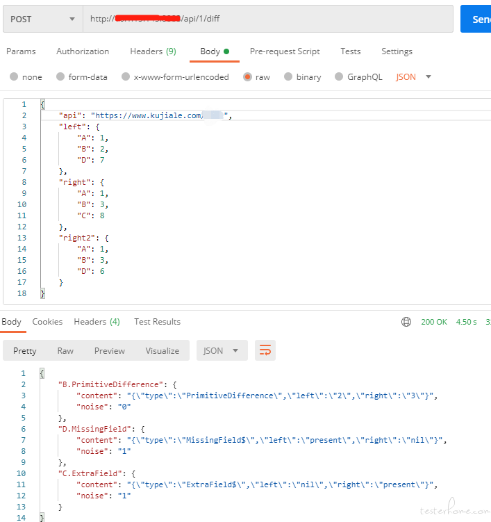This screenshot has height=522, width=491.
Task: Switch to response Body tab
Action: [11, 322]
